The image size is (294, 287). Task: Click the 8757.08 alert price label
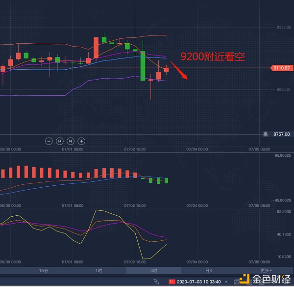[281, 134]
